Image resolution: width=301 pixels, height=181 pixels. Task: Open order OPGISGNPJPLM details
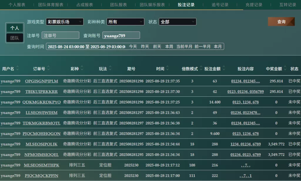click(41, 81)
